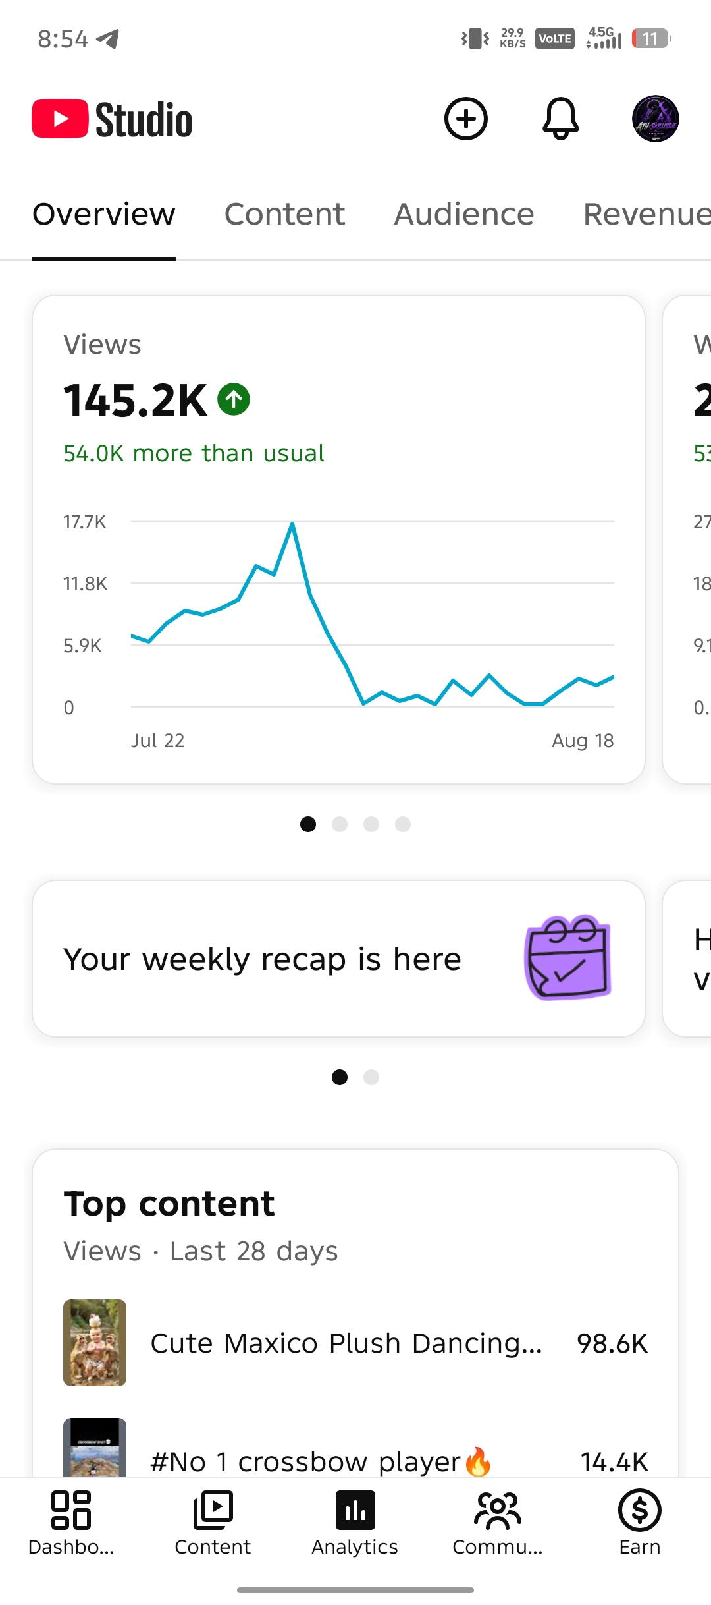
Task: Open Content in bottom navigation bar
Action: click(213, 1524)
